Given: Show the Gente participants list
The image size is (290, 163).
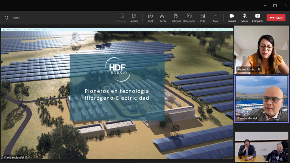Looking at the screenshot, I should point(163,18).
